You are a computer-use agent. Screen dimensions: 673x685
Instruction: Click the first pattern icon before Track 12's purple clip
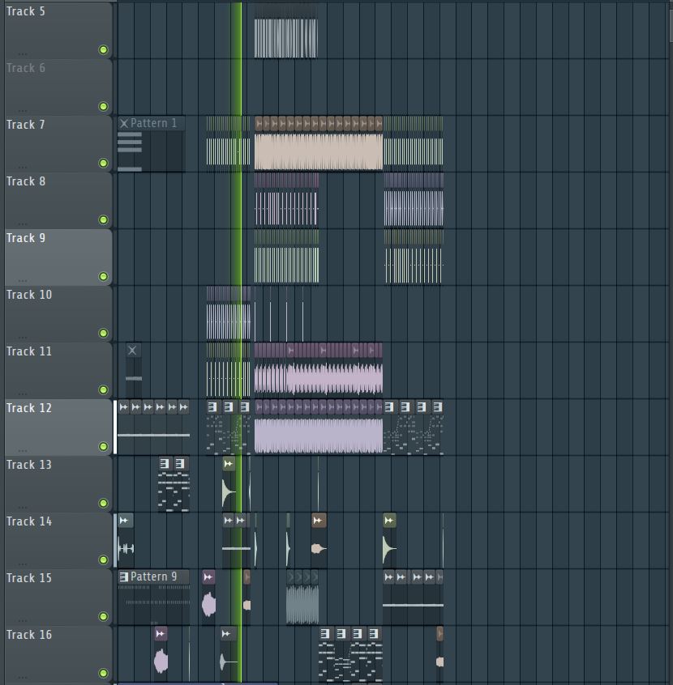[212, 407]
